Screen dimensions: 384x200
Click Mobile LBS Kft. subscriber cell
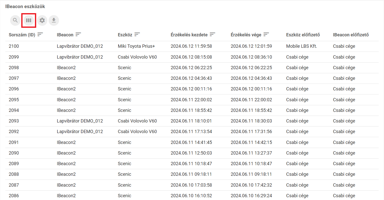pyautogui.click(x=301, y=46)
